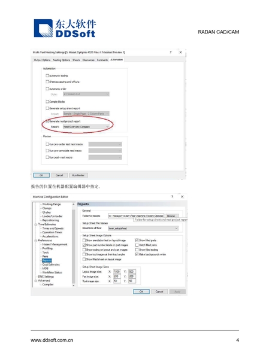Toggle the Compile blocks checkbox
The image size is (254, 359).
coord(47,102)
